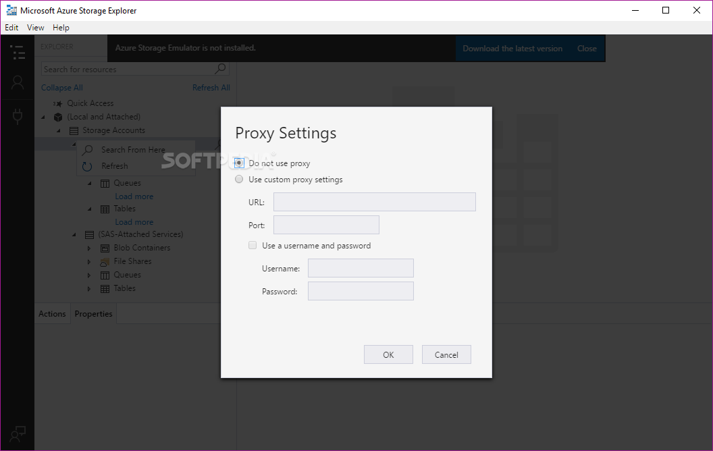Click Load more under upper Tables

tap(134, 222)
